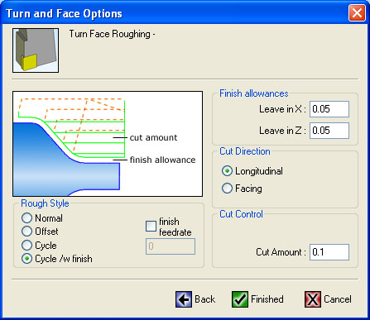Viewport: 370px width, 320px height.
Task: Click the Cut Amount input field
Action: coord(329,252)
